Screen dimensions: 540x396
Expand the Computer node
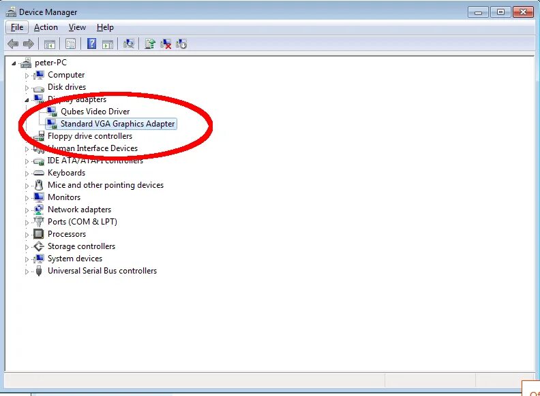pos(27,76)
